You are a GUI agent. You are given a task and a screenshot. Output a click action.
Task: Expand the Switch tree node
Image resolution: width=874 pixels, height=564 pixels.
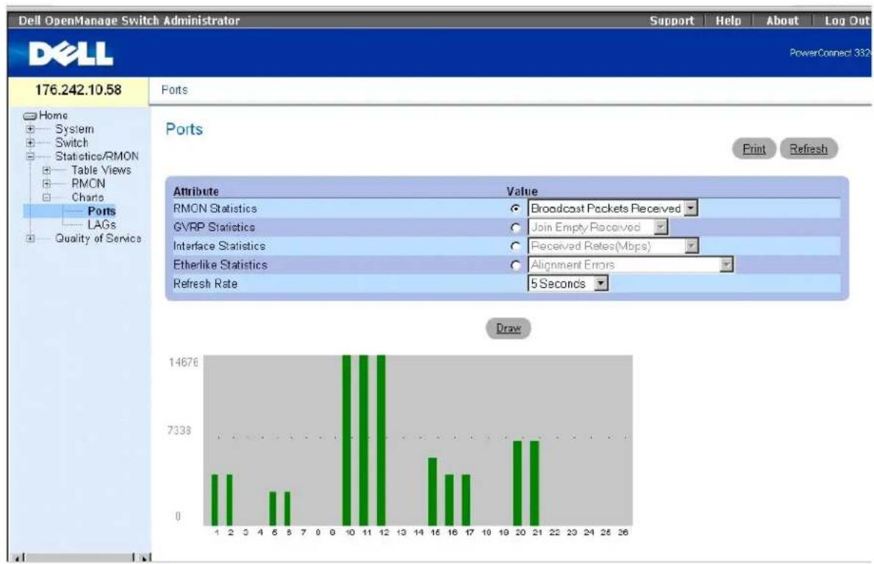pyautogui.click(x=31, y=143)
